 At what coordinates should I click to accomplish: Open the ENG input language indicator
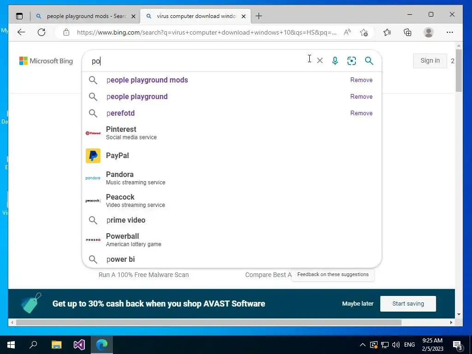click(x=409, y=345)
